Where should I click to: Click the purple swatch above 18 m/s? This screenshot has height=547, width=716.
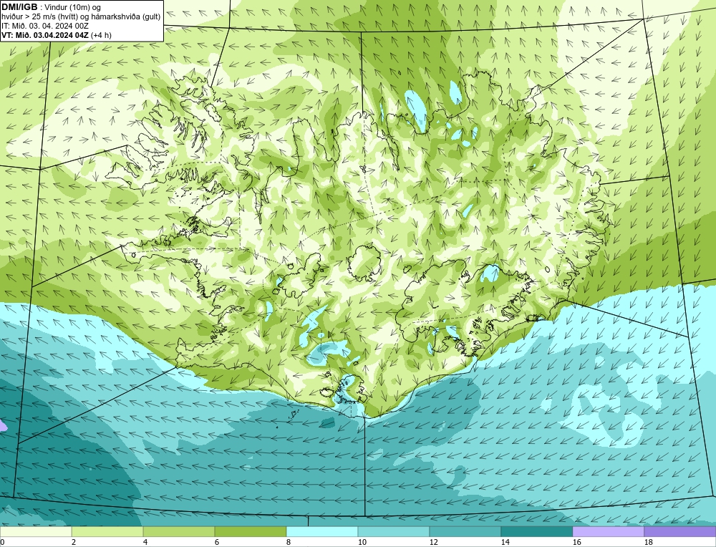click(680, 531)
